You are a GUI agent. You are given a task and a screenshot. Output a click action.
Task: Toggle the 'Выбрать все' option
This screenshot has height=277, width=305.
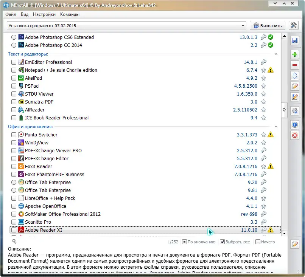click(235, 242)
